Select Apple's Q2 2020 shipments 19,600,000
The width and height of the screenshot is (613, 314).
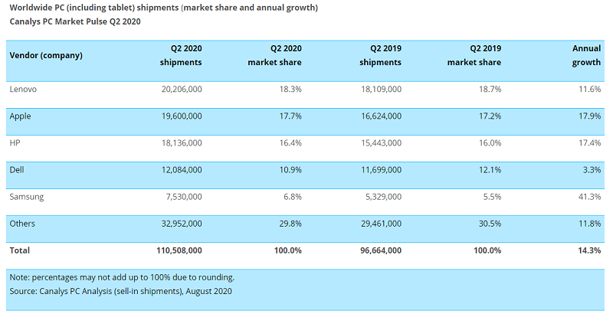(x=182, y=116)
